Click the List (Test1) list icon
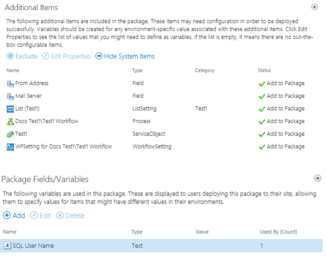327x262 pixels. (10, 109)
